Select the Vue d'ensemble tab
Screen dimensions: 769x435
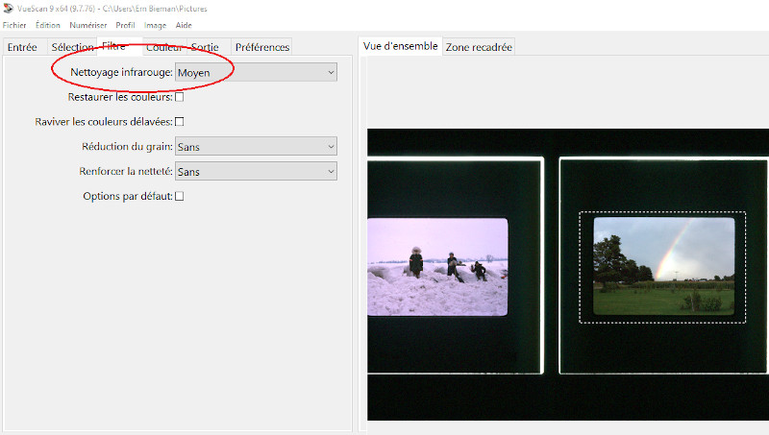pos(401,46)
